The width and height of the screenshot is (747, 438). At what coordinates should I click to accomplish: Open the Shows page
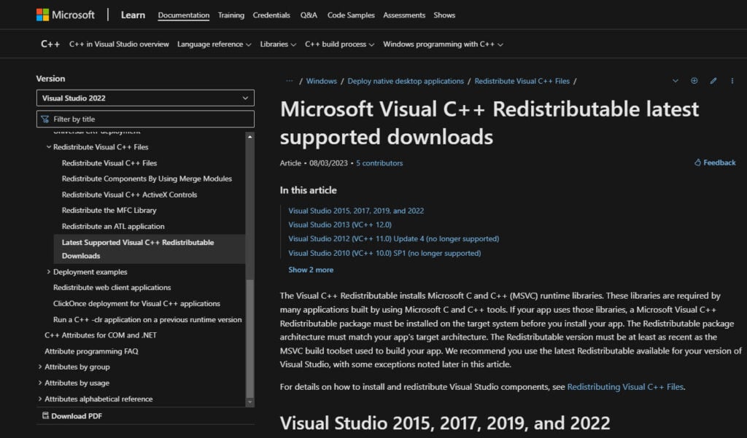click(444, 15)
